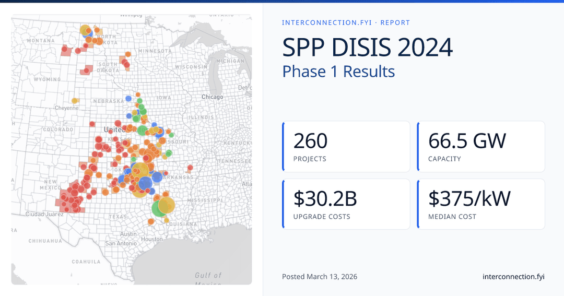564x296 pixels.
Task: Click the COLORADO state label
Action: coord(58,129)
